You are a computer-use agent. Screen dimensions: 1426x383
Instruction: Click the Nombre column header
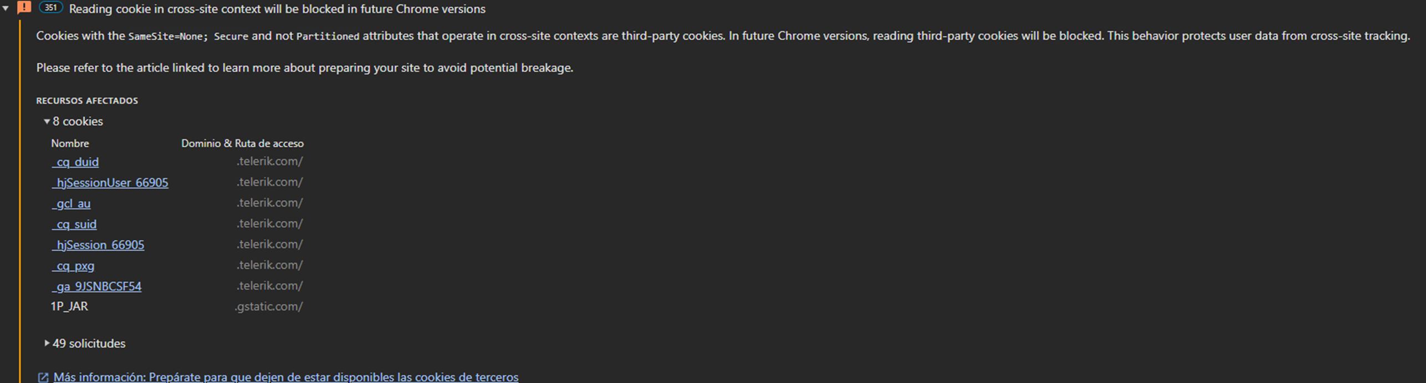click(70, 143)
